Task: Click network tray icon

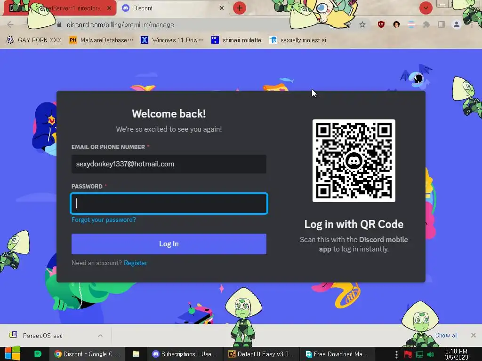Action: click(x=419, y=354)
